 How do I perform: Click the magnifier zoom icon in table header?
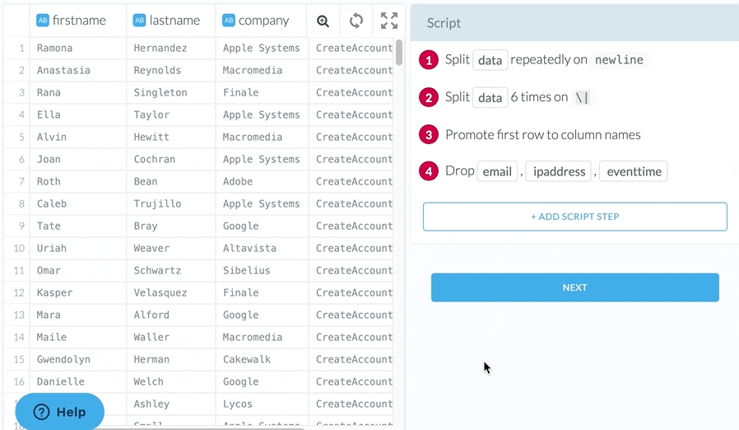click(x=323, y=21)
